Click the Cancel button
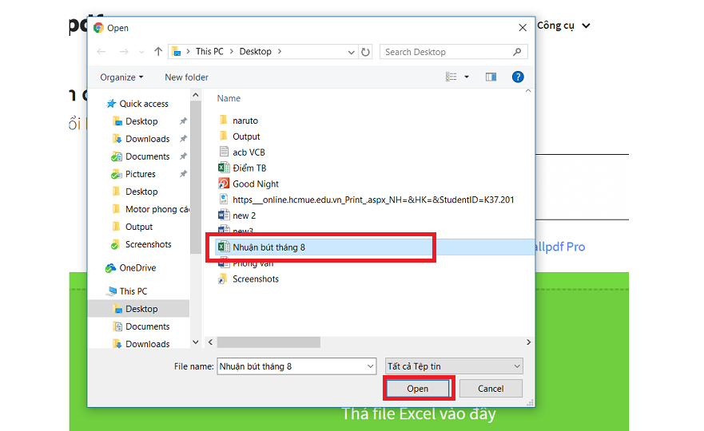The width and height of the screenshot is (704, 431). coord(491,389)
